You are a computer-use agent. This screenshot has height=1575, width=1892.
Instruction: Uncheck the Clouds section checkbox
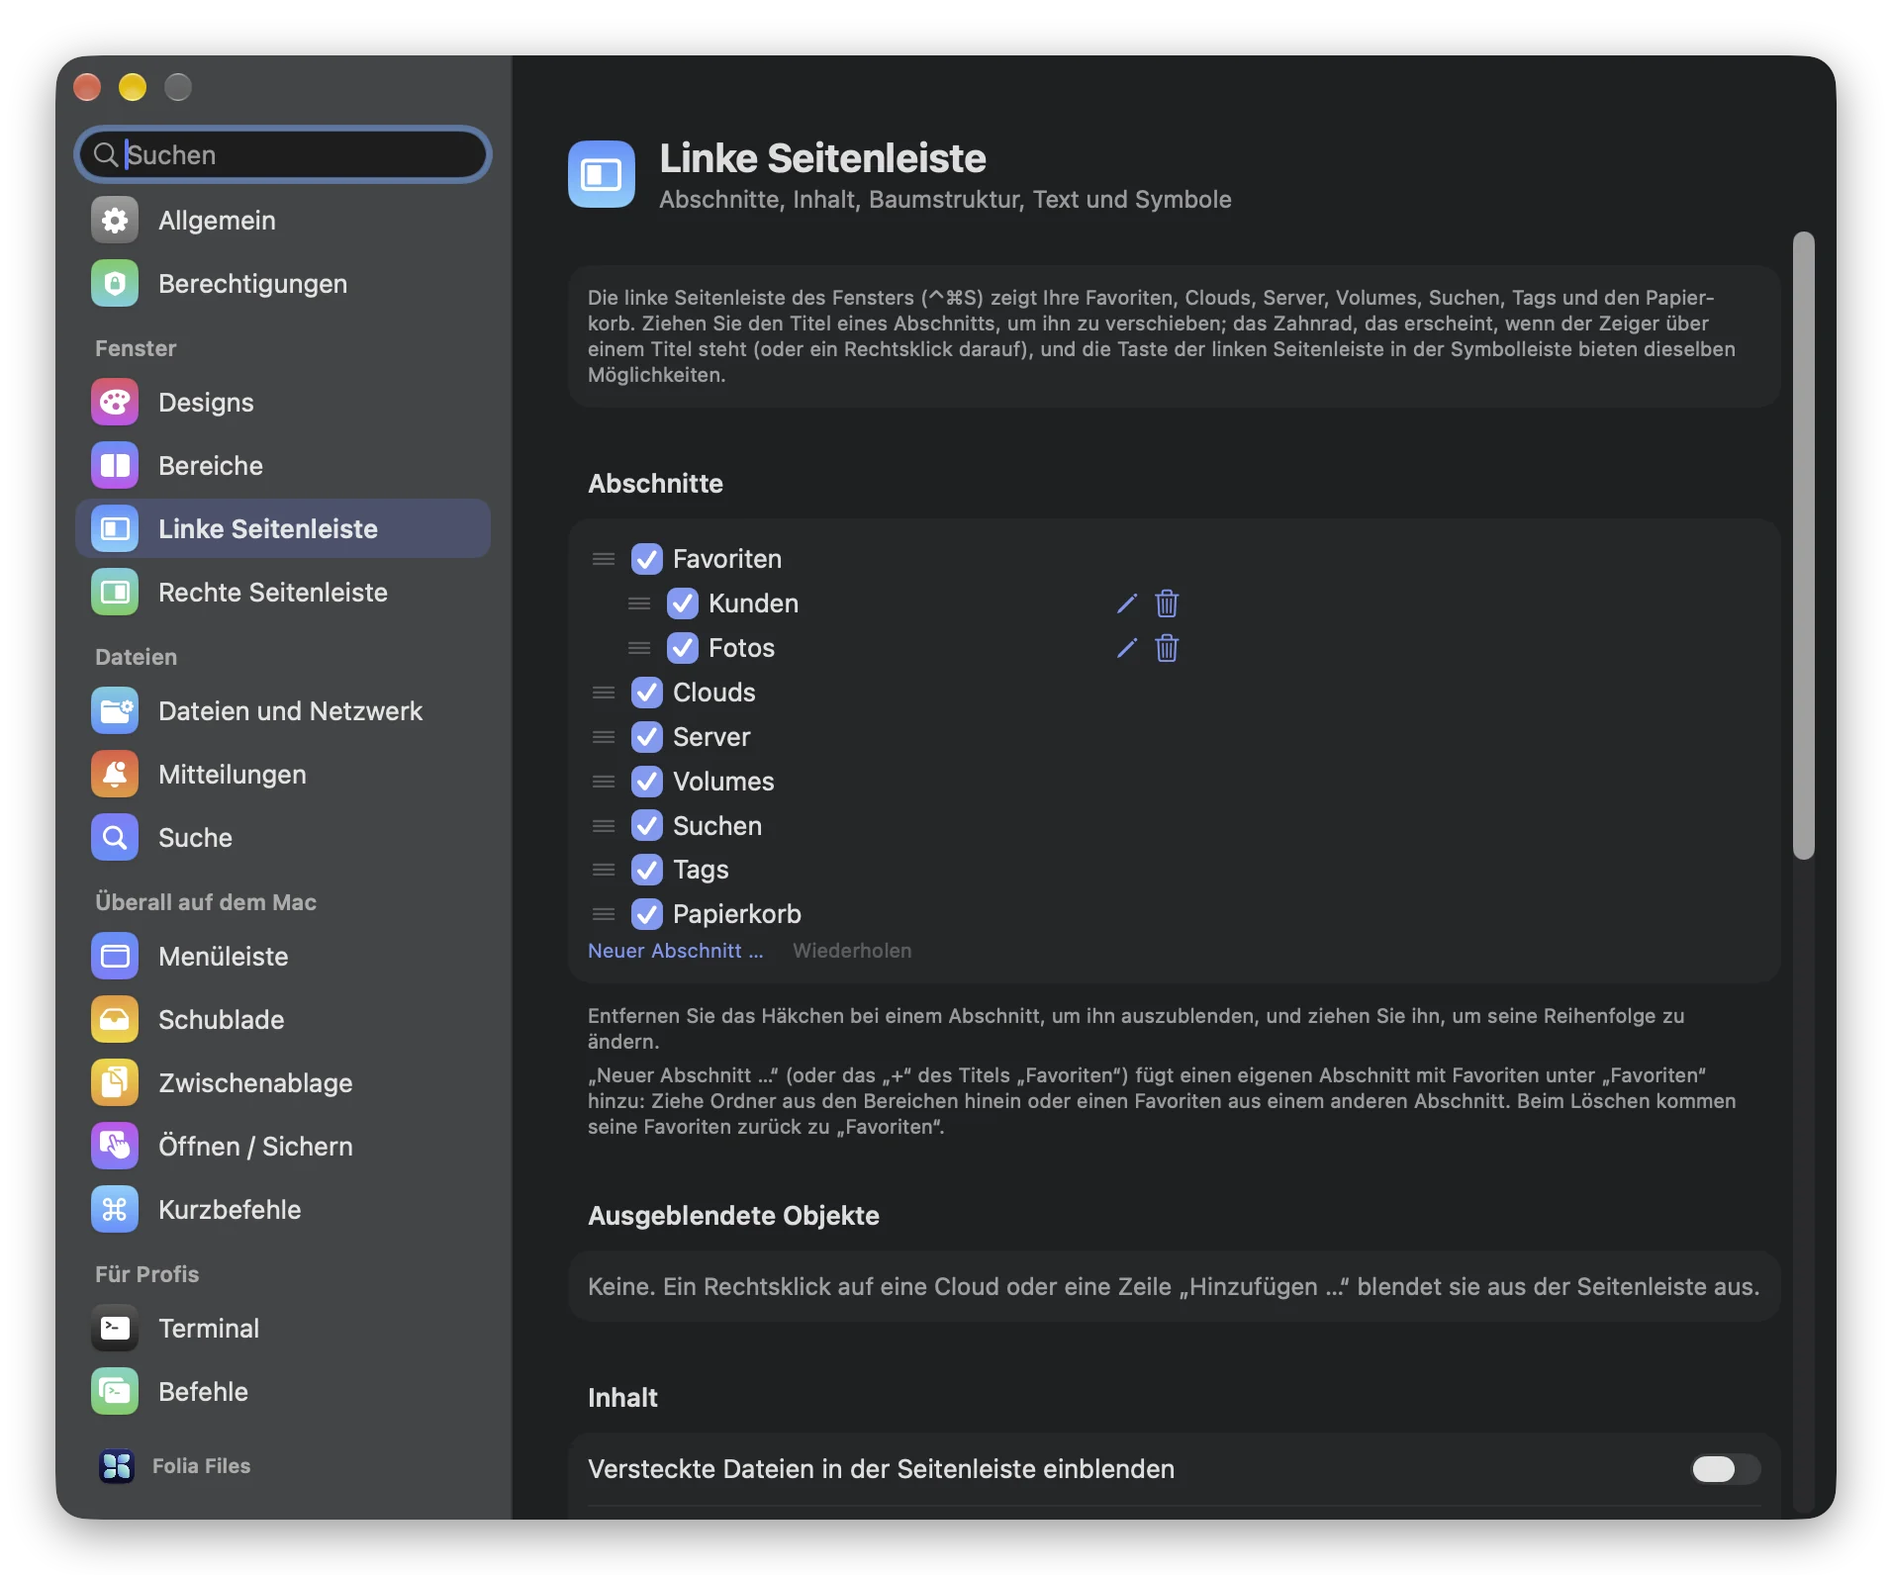click(x=647, y=693)
